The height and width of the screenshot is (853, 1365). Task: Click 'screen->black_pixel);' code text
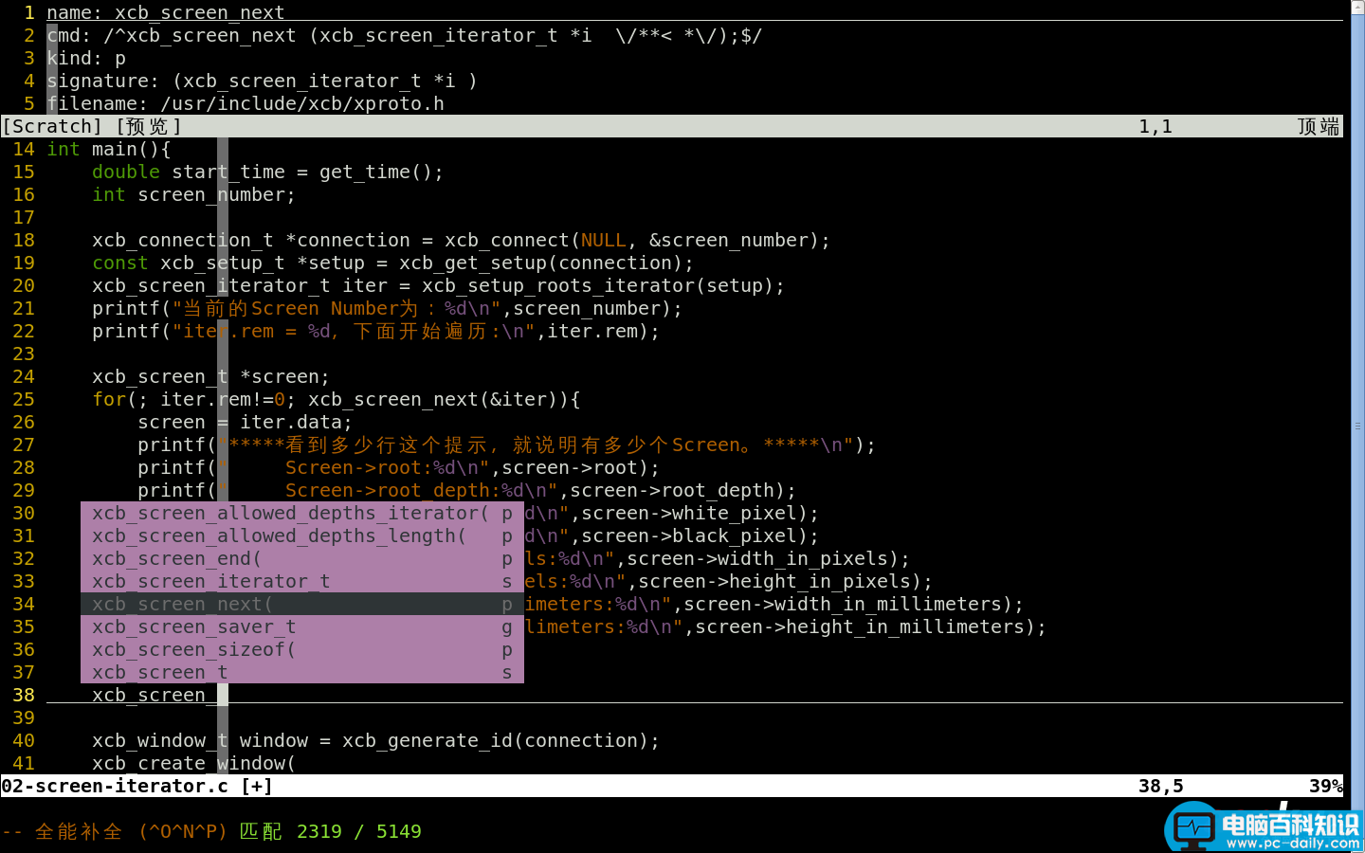(701, 535)
